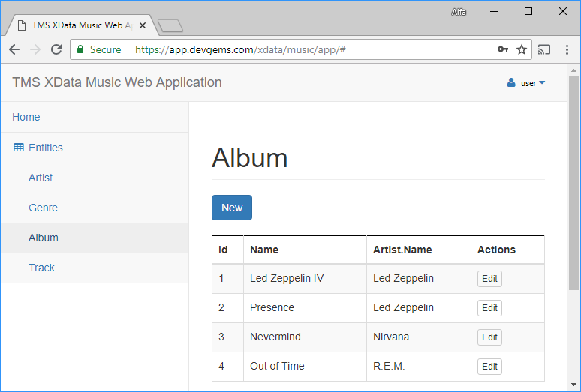The height and width of the screenshot is (392, 581).
Task: Click the browser back arrow
Action: pos(14,49)
